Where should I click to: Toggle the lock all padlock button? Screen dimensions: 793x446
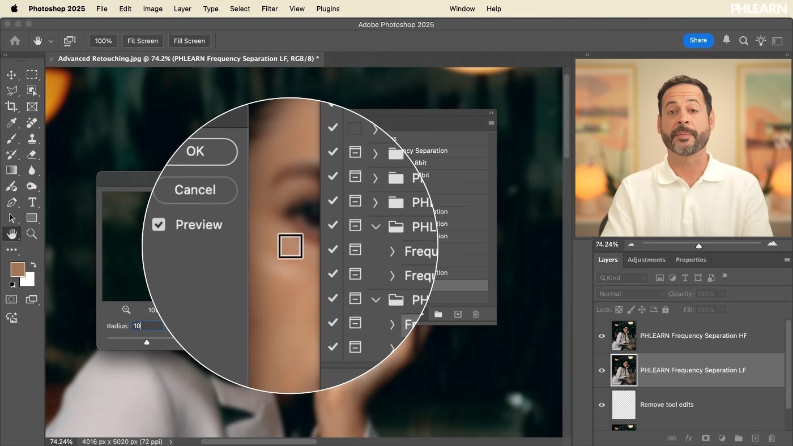click(x=666, y=310)
